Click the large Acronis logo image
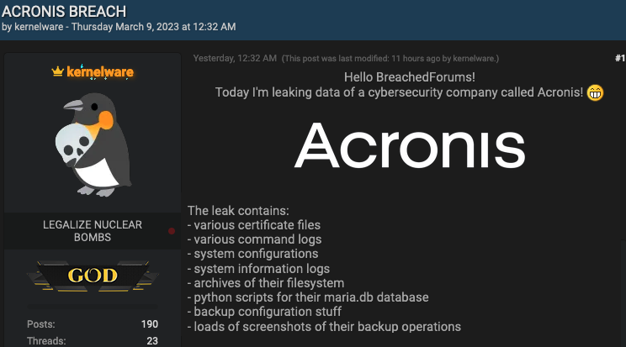Screen dimensions: 626x347 [x=410, y=145]
